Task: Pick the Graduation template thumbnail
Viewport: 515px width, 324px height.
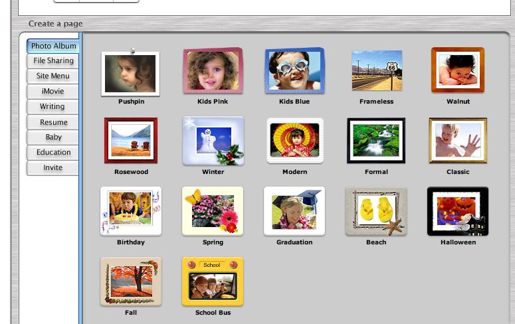Action: coord(294,211)
